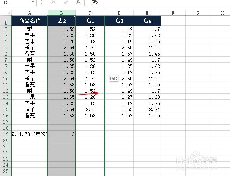Click 苹果 in row 3
The height and width of the screenshot is (176, 230).
coord(29,35)
